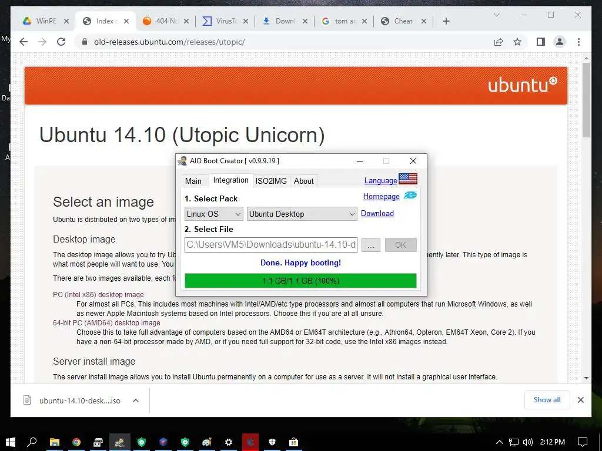Share this page via the share icon
The image size is (602, 451).
point(499,42)
